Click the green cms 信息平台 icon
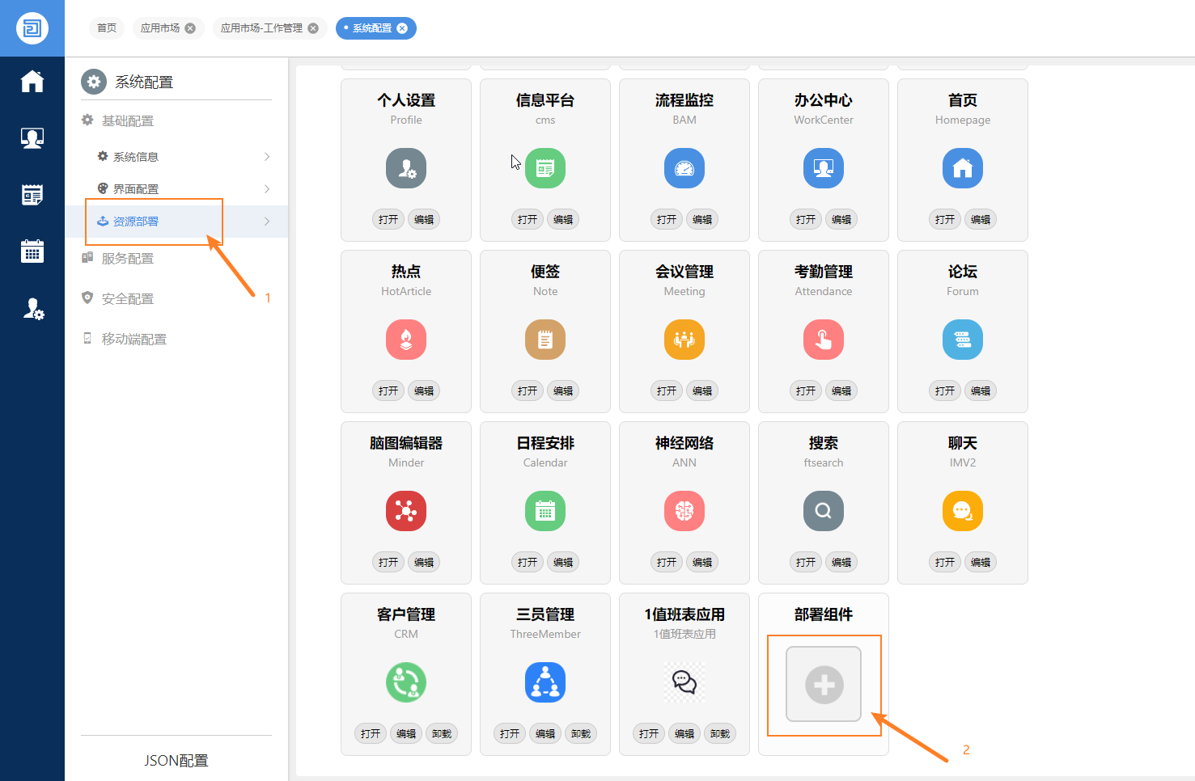1195x781 pixels. tap(545, 168)
